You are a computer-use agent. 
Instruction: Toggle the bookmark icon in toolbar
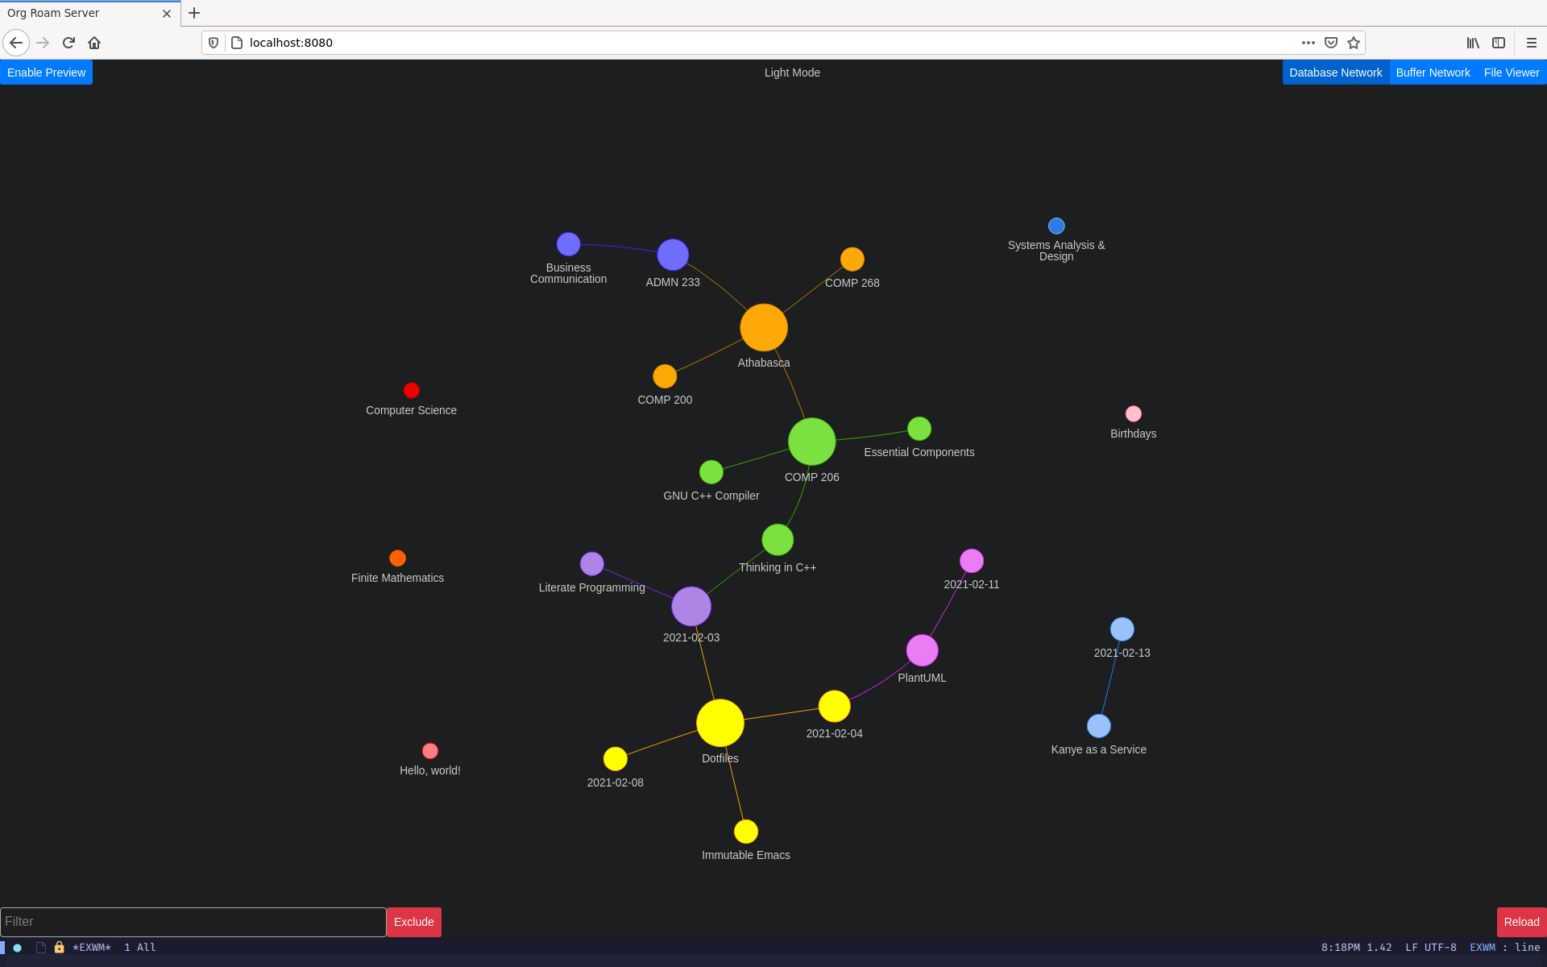(1353, 43)
